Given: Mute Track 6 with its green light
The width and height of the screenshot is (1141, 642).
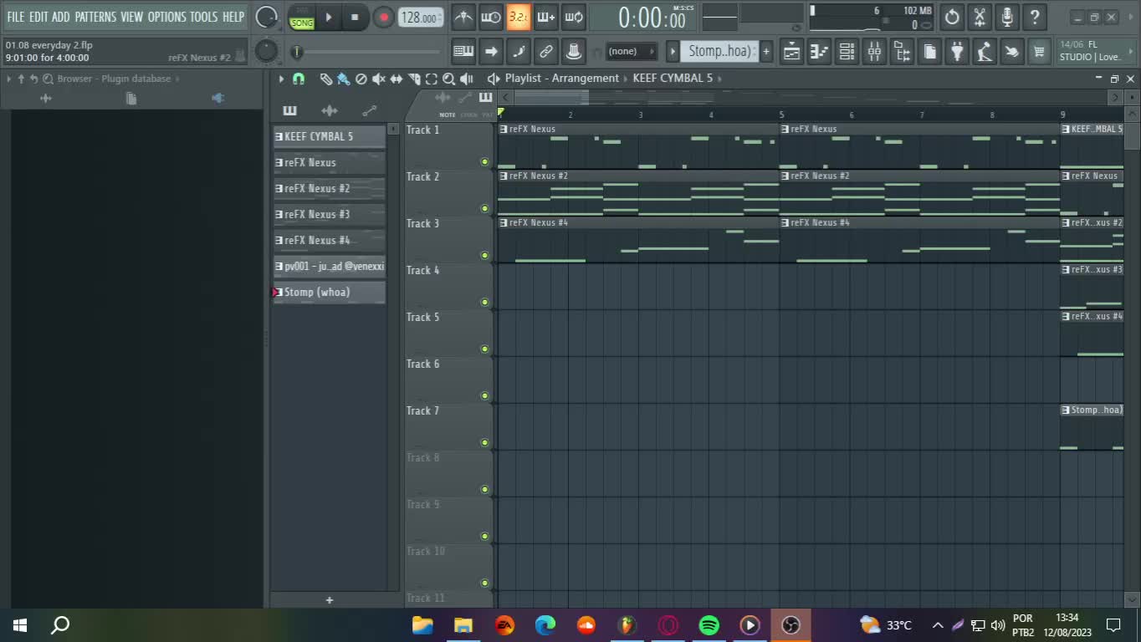Looking at the screenshot, I should 484,395.
